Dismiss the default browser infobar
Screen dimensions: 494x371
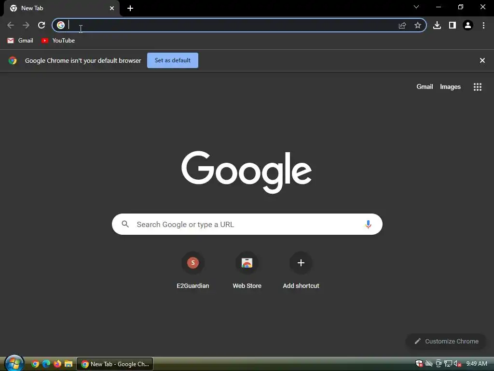(x=482, y=60)
